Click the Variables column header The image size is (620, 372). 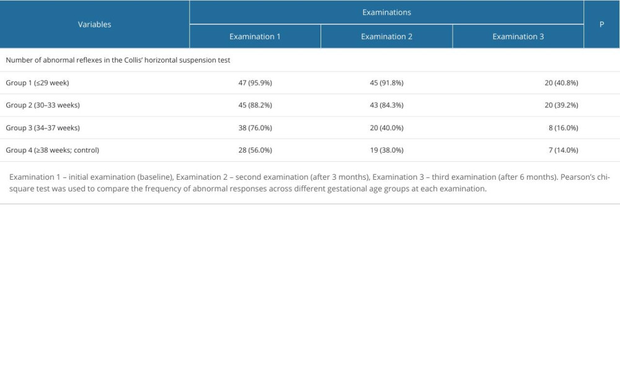point(94,24)
